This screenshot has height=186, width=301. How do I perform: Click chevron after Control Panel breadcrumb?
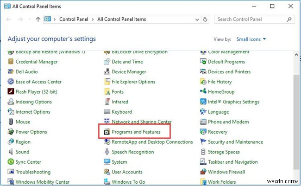coord(93,19)
